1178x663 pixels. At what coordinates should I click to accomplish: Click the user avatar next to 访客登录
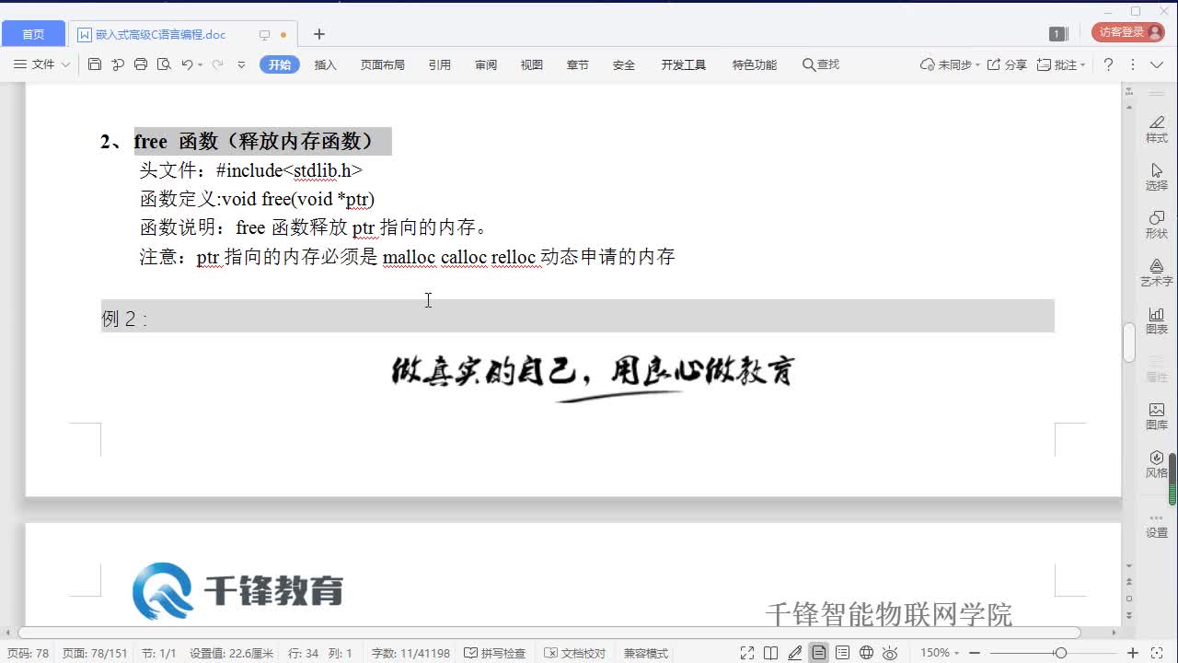tap(1155, 32)
